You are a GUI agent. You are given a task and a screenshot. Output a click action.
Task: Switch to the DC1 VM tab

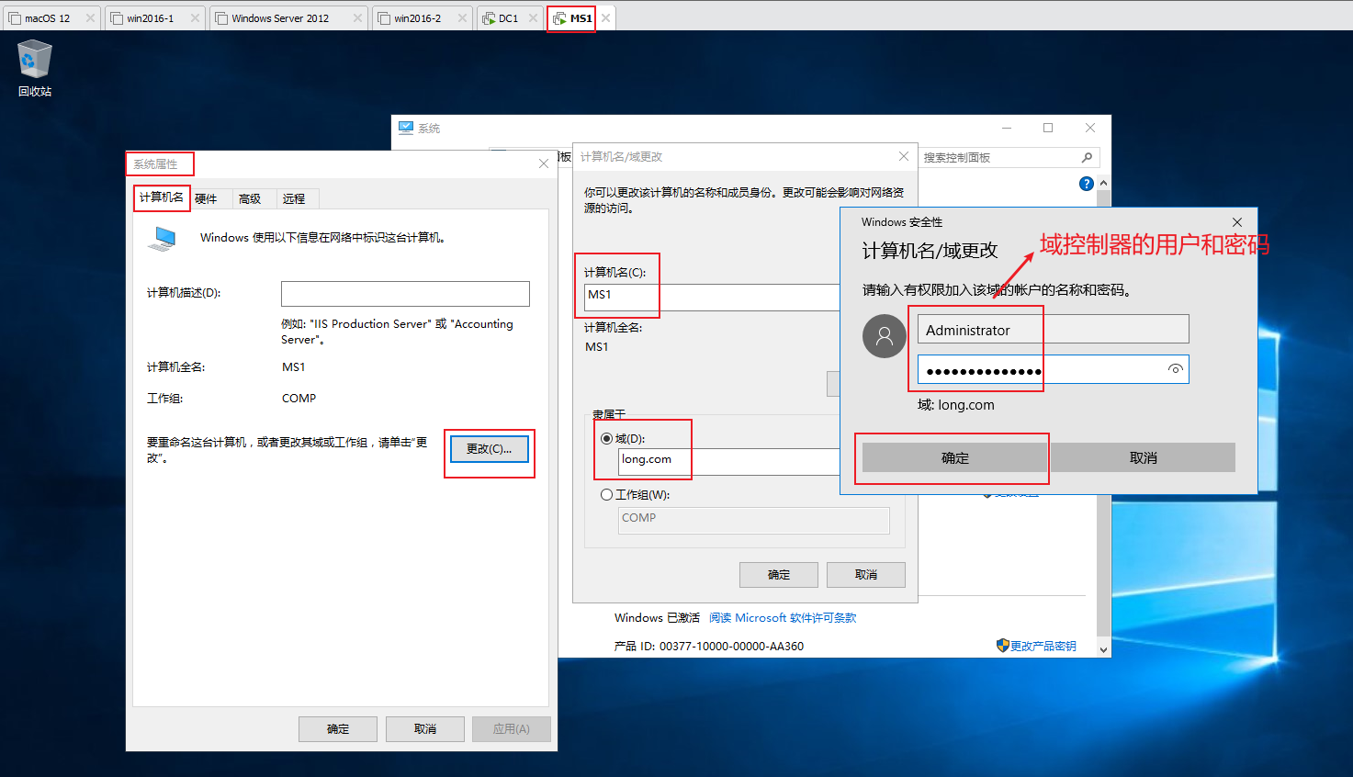(x=508, y=18)
